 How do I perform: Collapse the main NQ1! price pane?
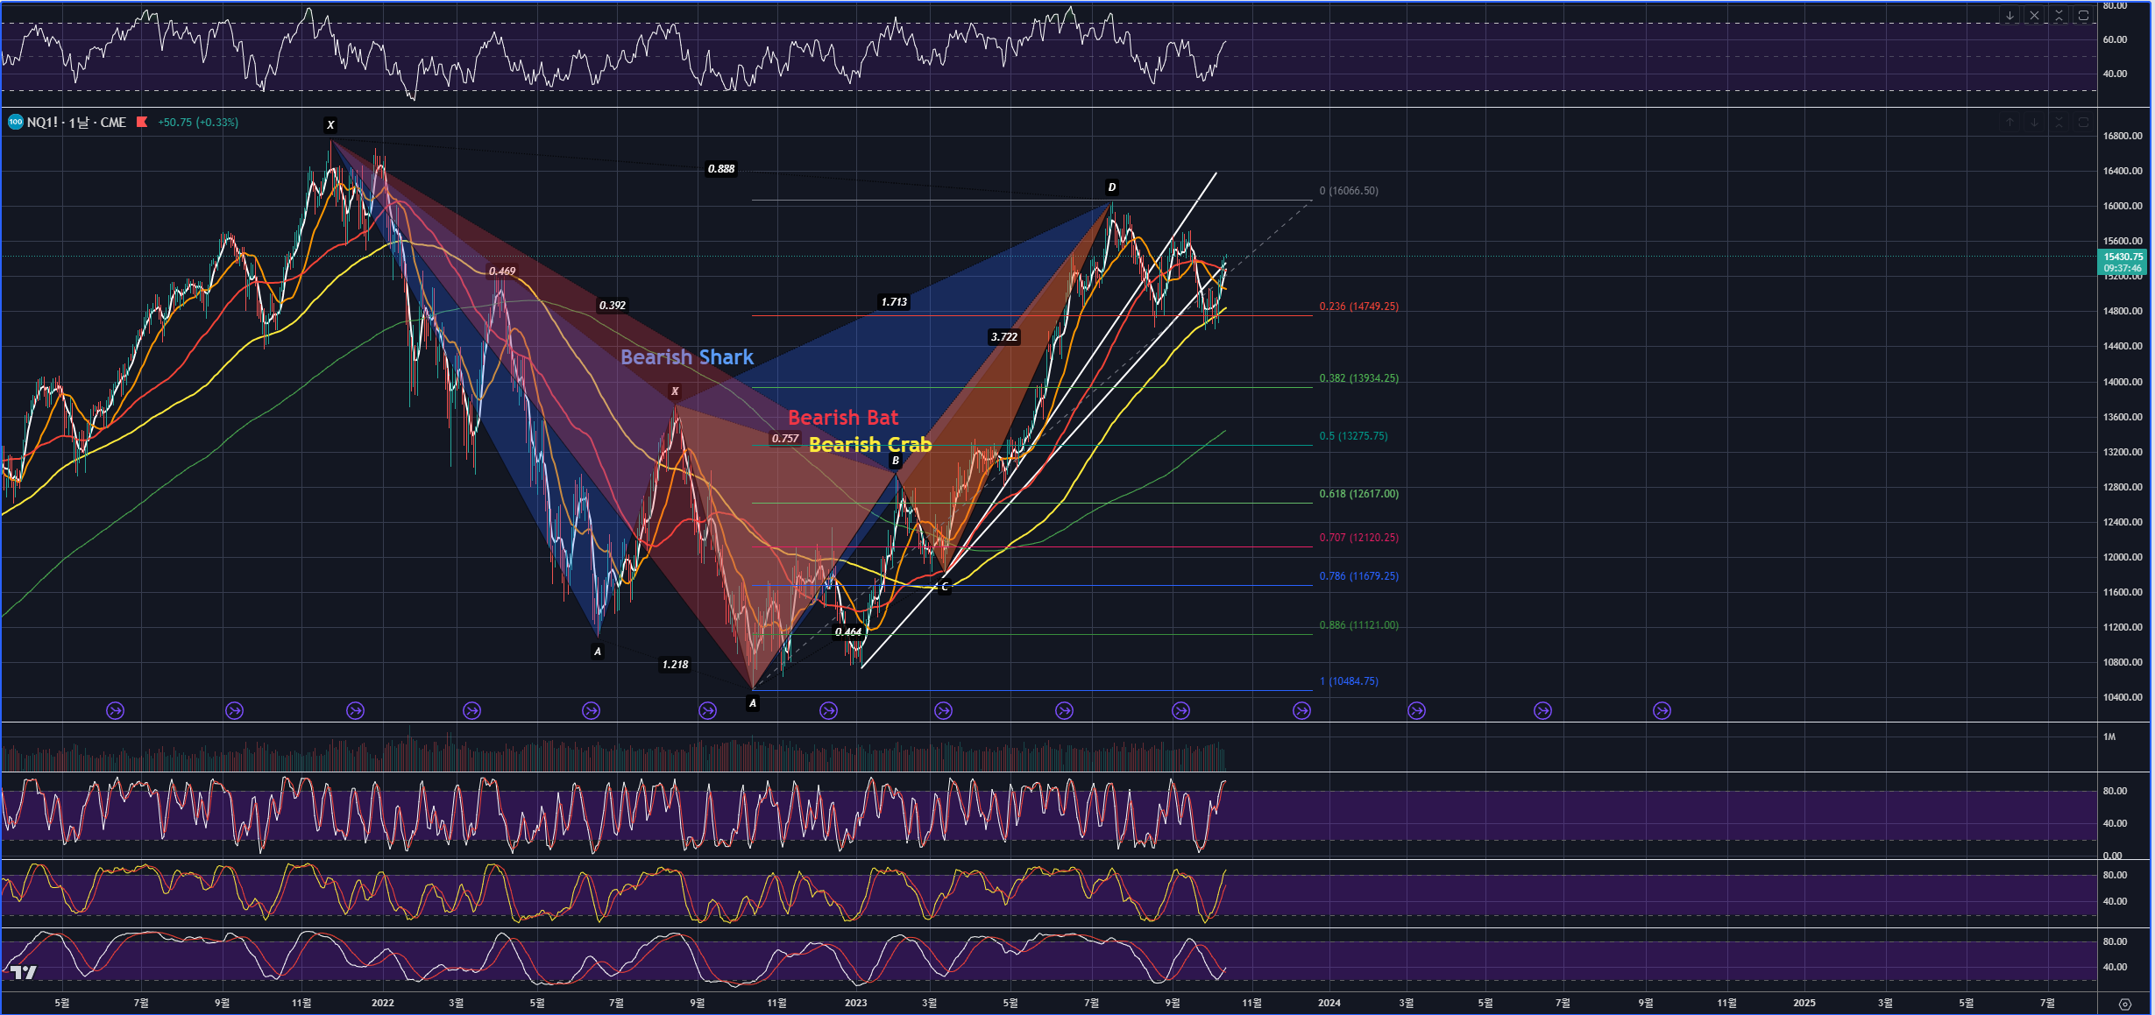[2059, 123]
